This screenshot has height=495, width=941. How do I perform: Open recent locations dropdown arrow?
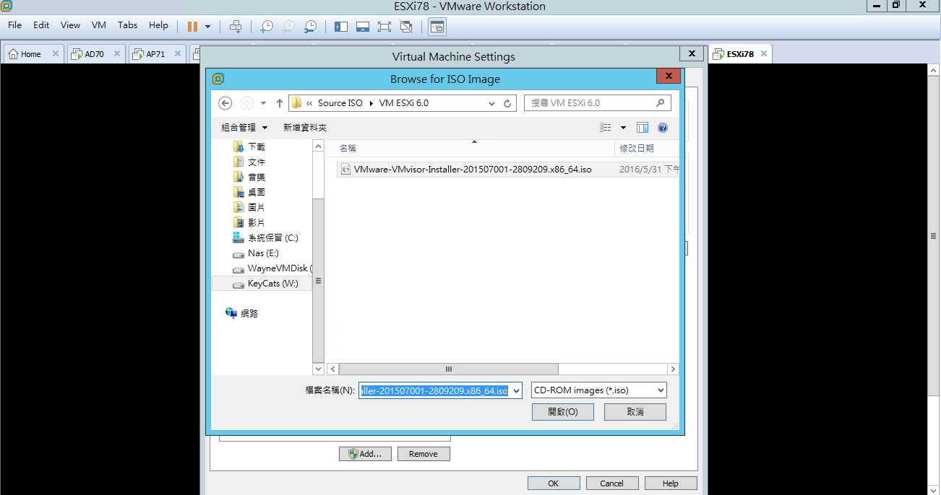264,103
